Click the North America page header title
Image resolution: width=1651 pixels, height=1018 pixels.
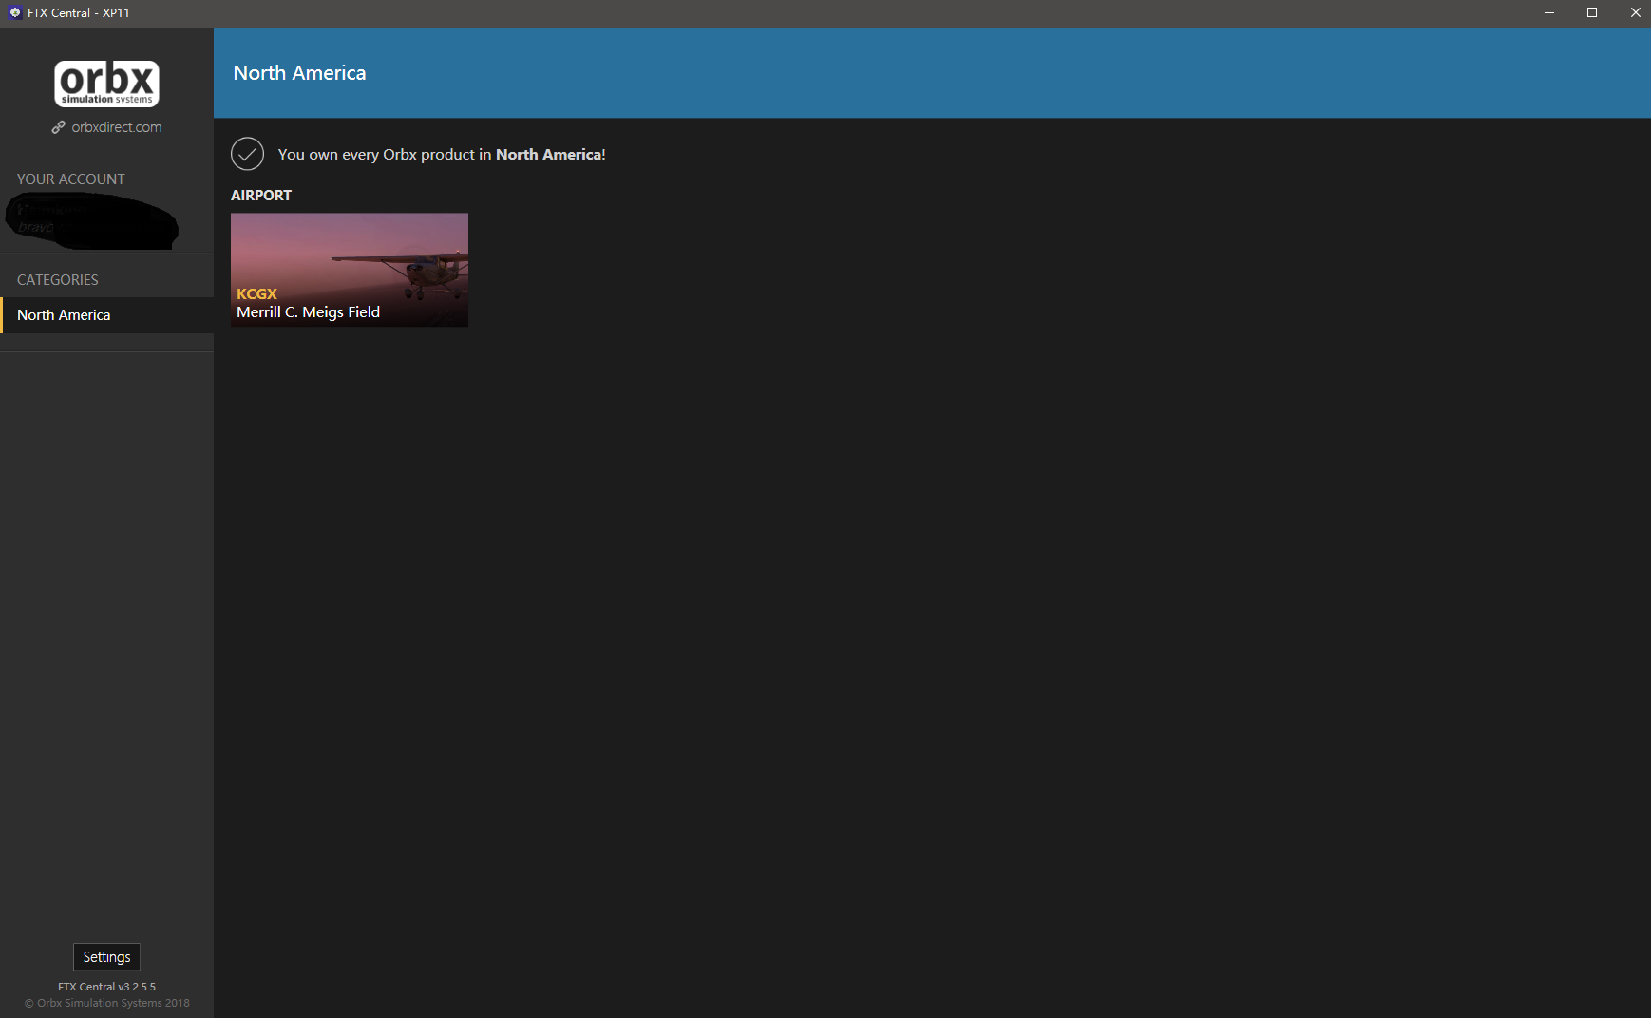[x=299, y=73]
